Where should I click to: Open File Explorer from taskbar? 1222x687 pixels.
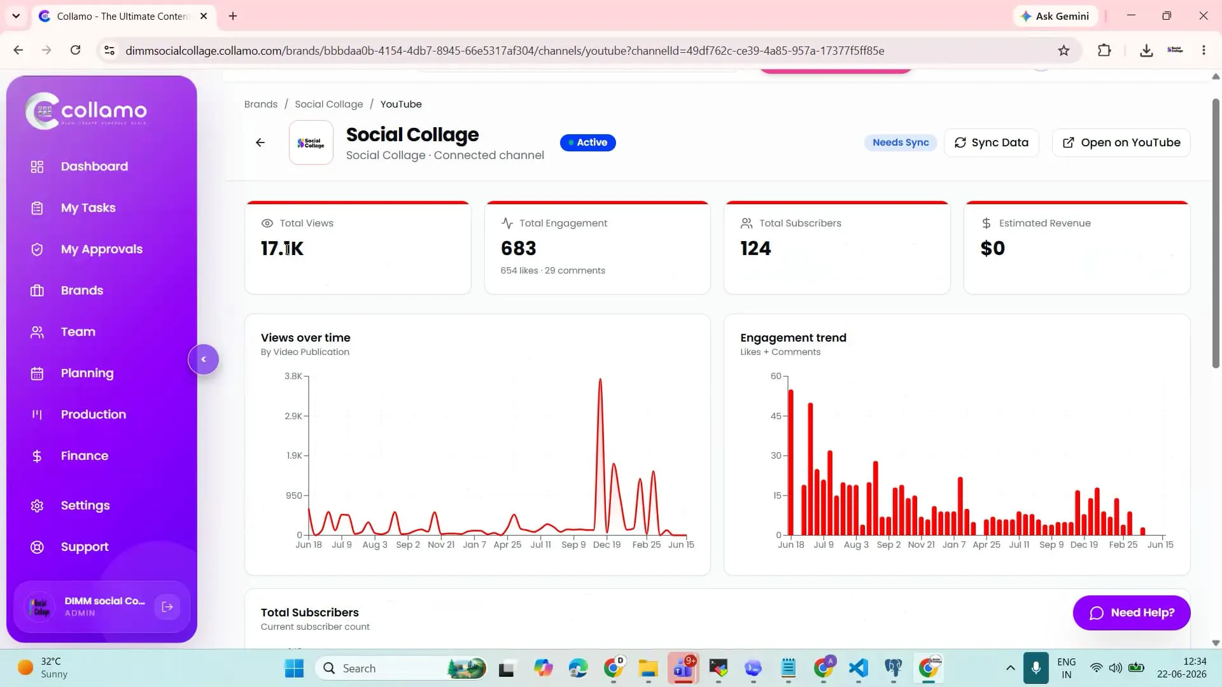point(648,668)
